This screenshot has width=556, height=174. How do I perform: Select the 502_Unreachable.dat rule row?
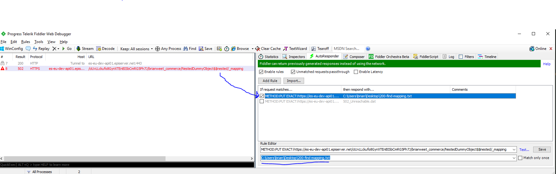coord(387,101)
